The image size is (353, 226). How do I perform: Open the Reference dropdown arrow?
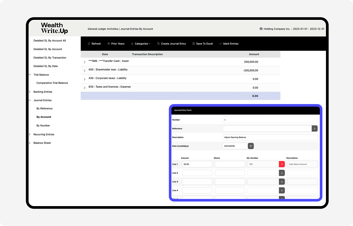click(x=314, y=129)
